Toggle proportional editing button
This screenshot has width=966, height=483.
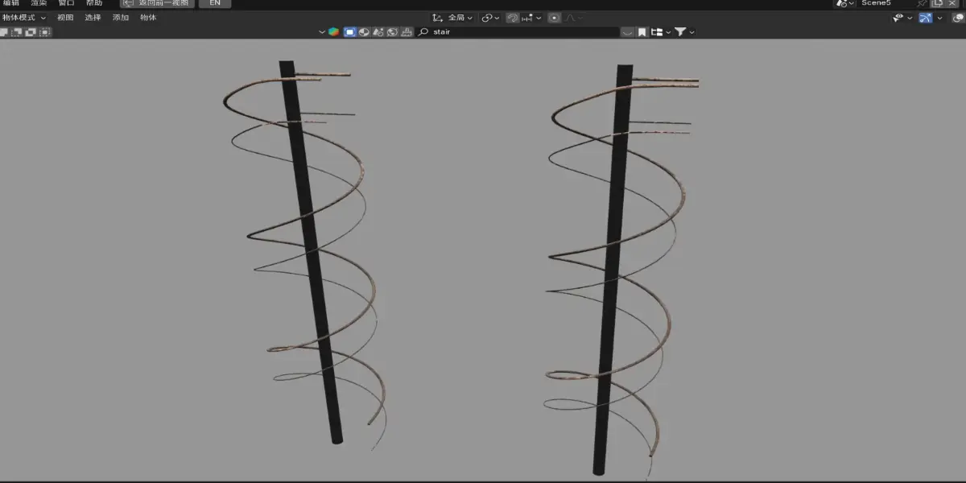tap(554, 18)
